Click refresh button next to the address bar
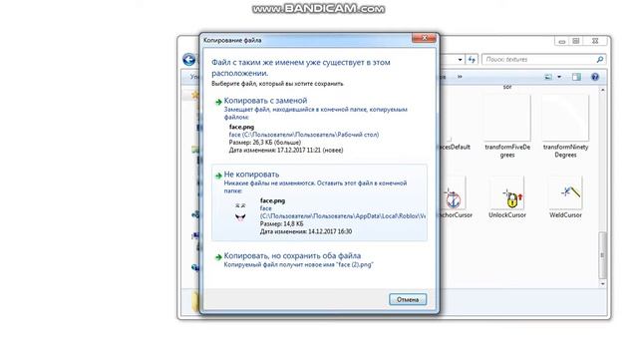638x359 pixels. [x=472, y=60]
